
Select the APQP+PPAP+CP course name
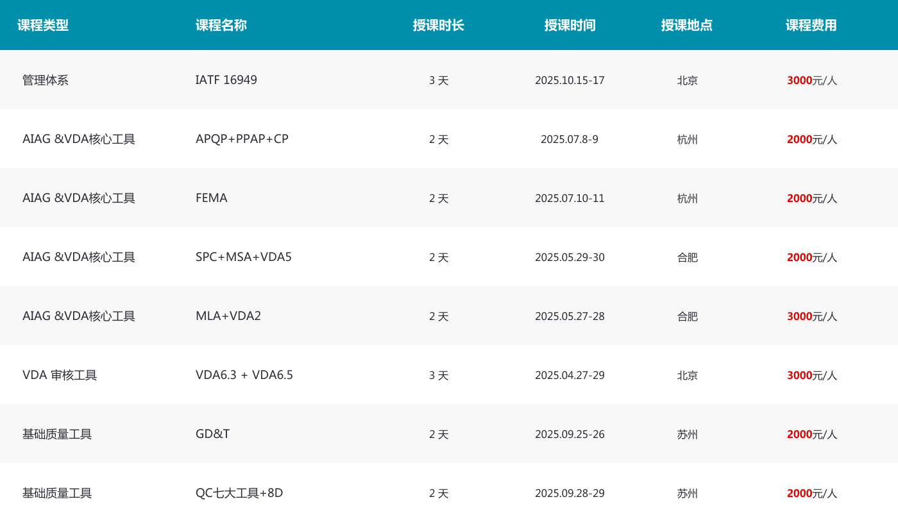click(x=242, y=139)
